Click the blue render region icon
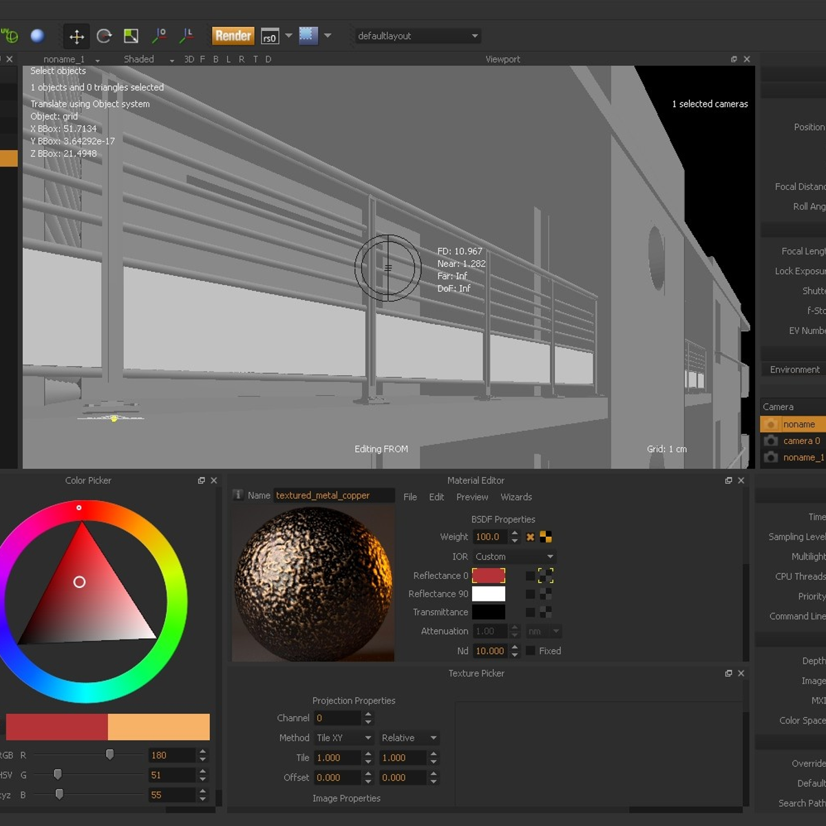The image size is (826, 826). [308, 35]
